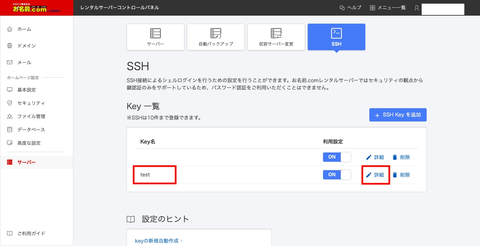Open the ホーム sidebar item
Viewport: 480px width, 246px height.
tap(24, 29)
